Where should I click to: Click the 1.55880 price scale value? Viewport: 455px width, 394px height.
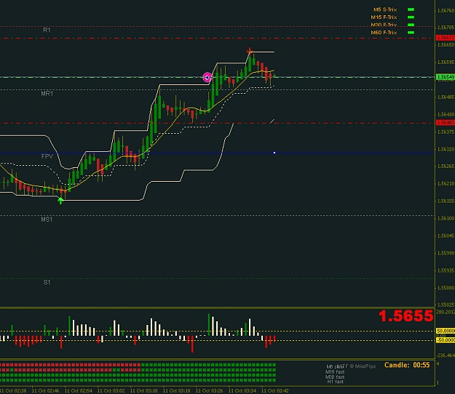tap(446, 288)
